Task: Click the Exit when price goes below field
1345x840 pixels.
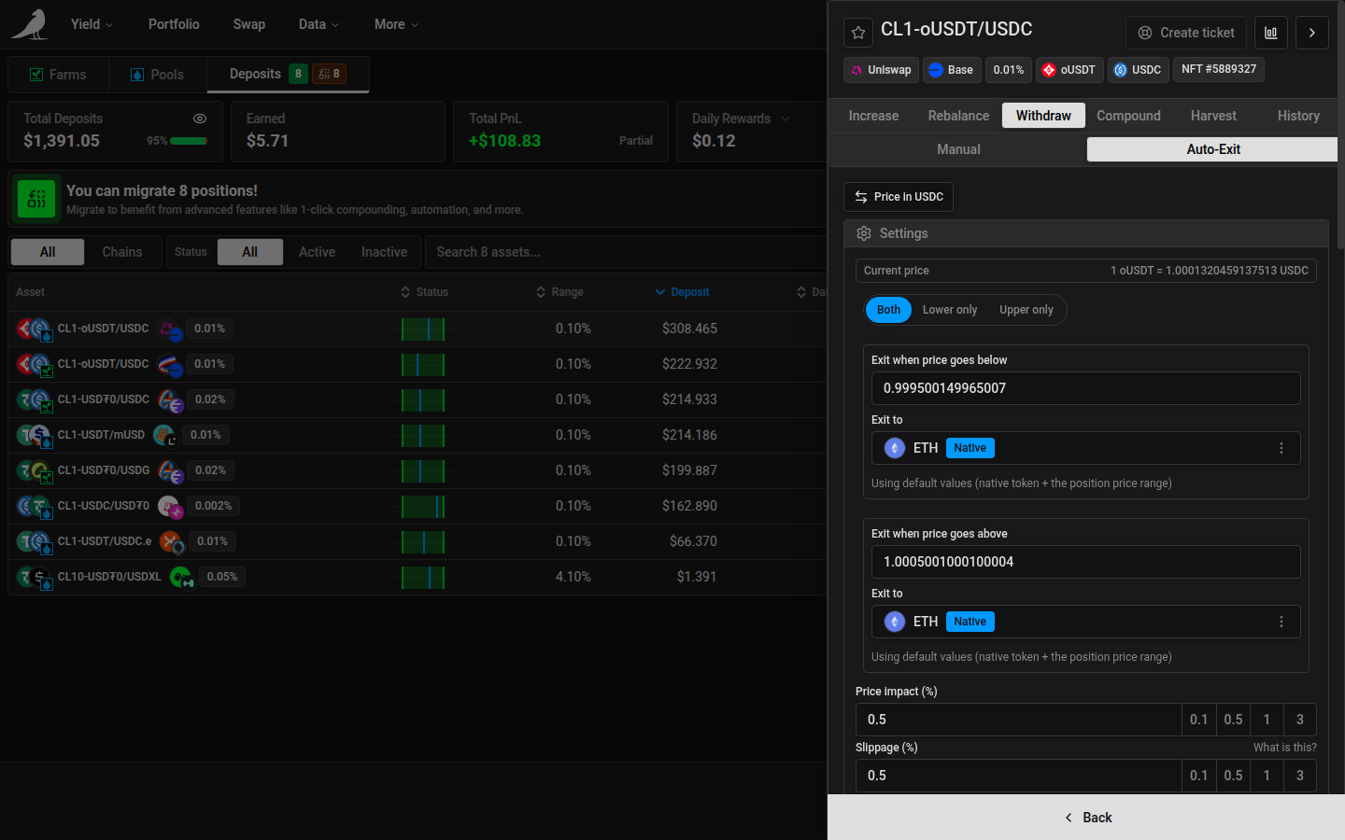Action: (1085, 388)
